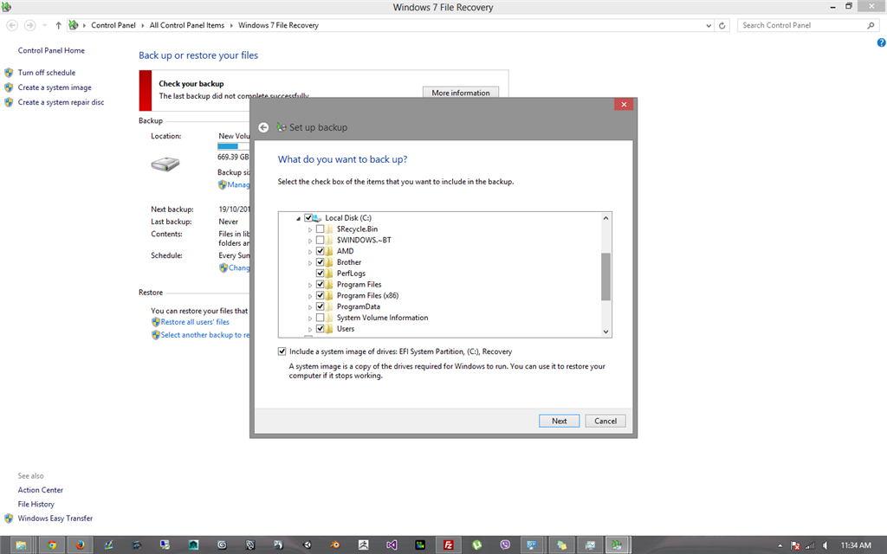Viewport: 887px width, 554px height.
Task: Uncheck the Program Files (x86) checkbox
Action: [x=320, y=296]
